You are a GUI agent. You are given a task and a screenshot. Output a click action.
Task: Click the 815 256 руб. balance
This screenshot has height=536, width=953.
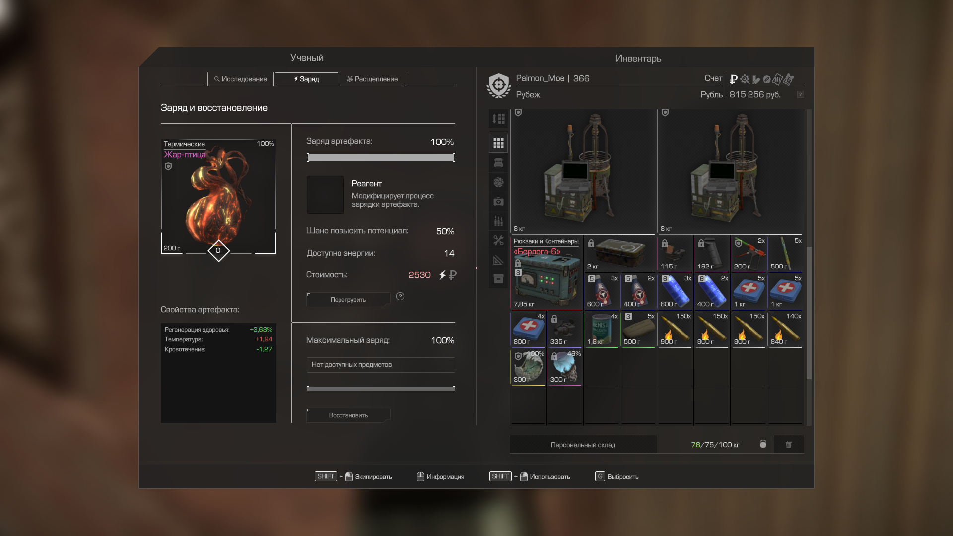(755, 94)
